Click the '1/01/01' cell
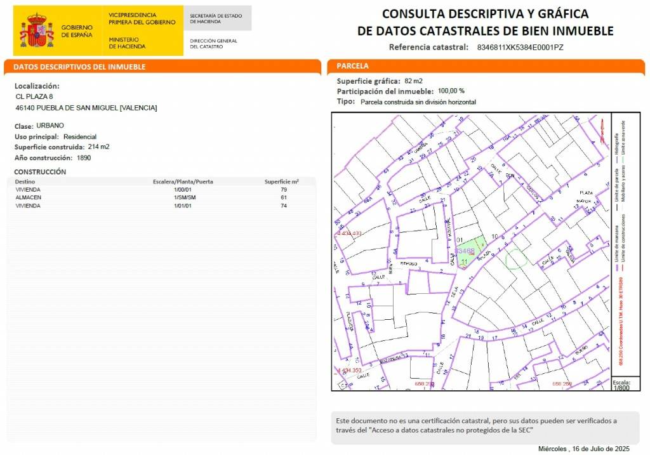The height and width of the screenshot is (455, 650). 183,206
